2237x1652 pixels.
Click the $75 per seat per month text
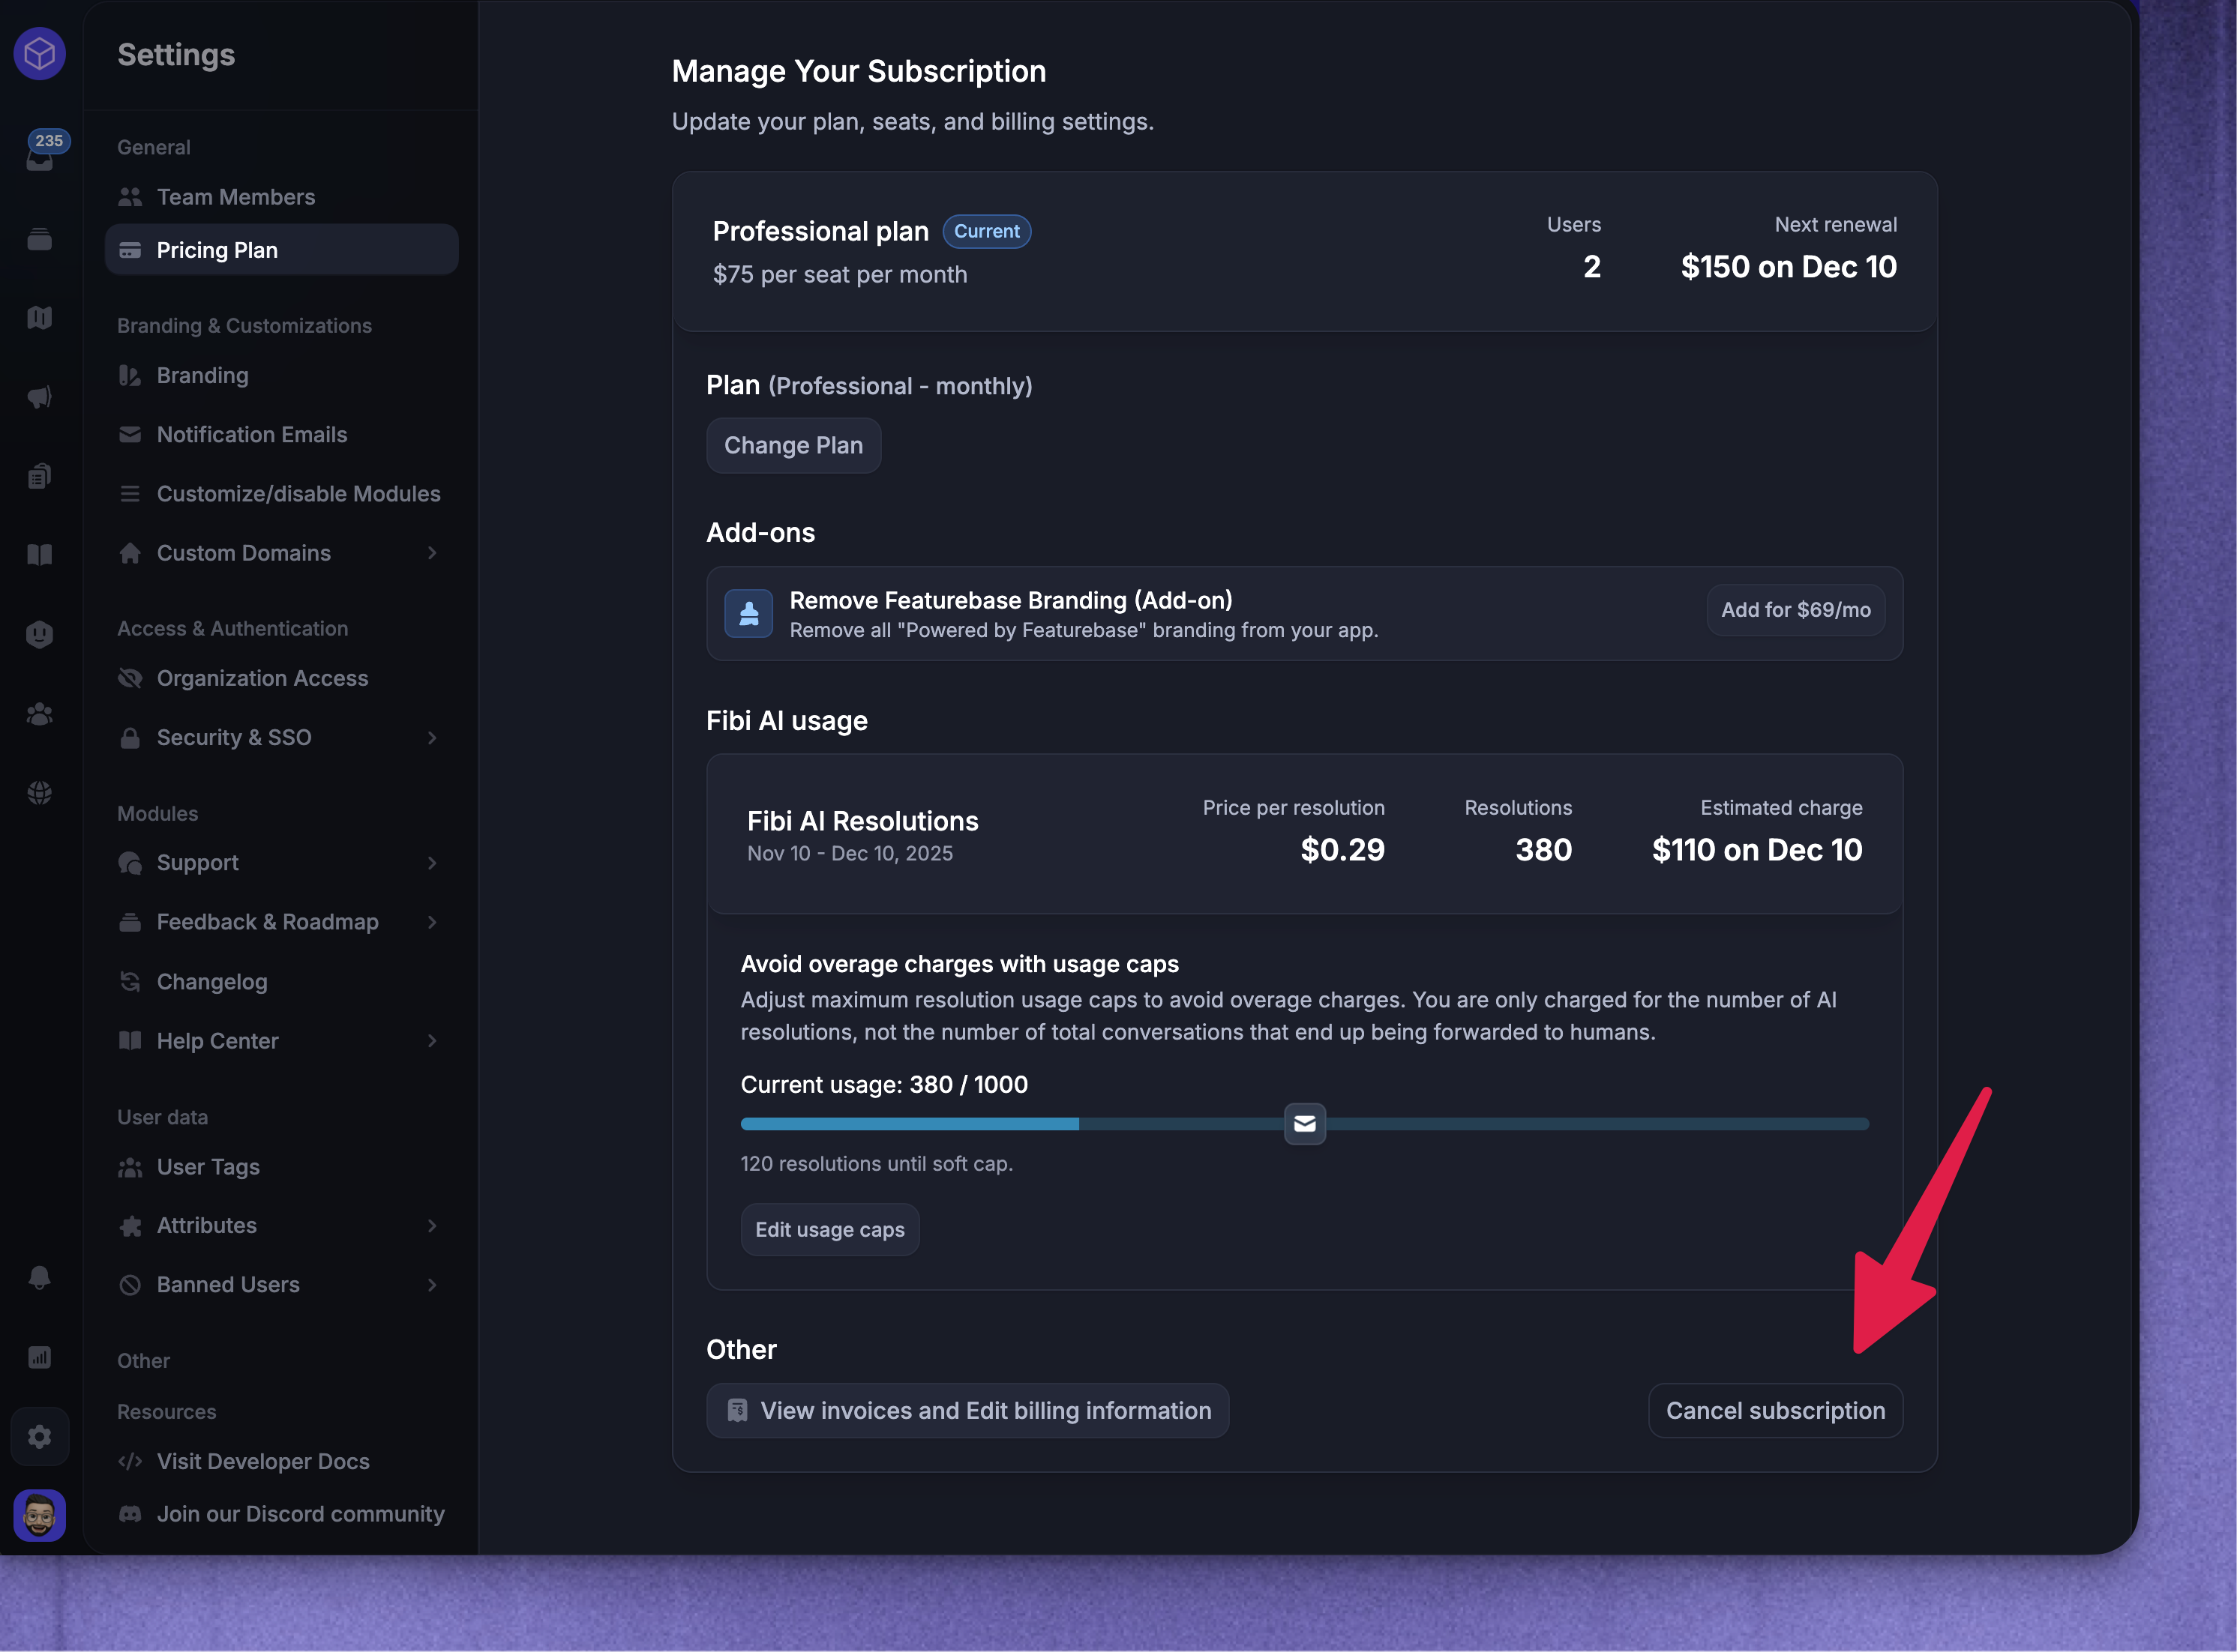(839, 275)
